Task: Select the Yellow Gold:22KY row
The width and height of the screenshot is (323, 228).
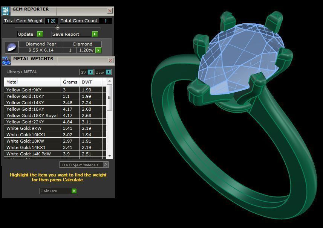Action: pos(55,122)
